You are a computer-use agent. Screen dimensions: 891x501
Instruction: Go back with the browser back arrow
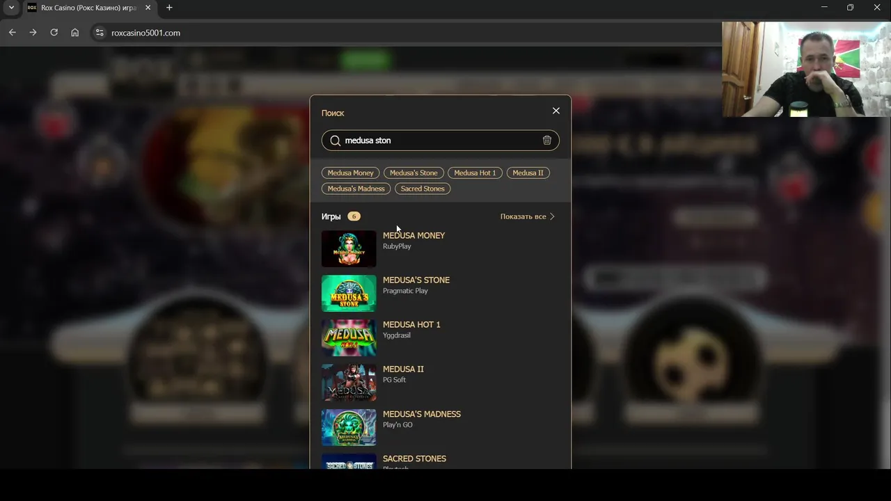(x=12, y=33)
